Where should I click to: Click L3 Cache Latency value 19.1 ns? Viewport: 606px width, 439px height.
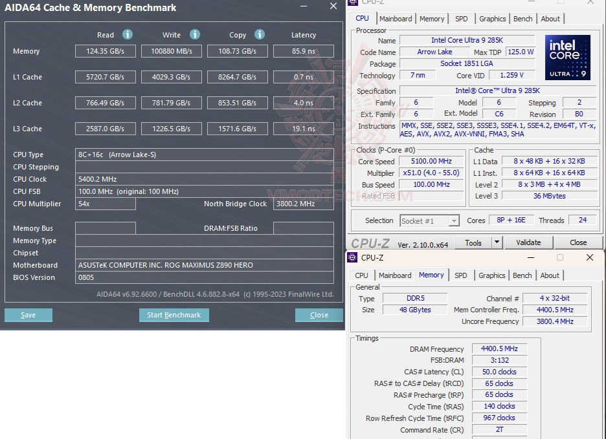point(304,129)
